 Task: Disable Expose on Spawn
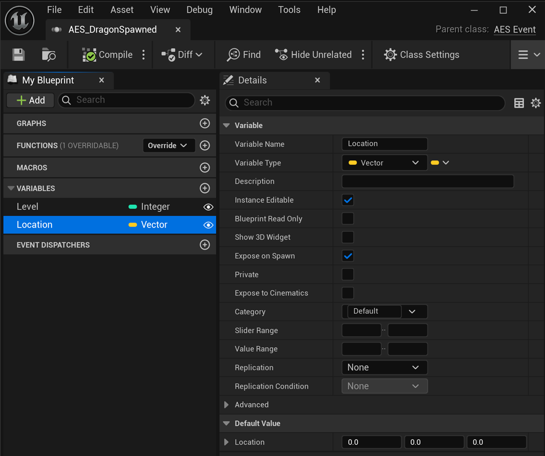[348, 256]
